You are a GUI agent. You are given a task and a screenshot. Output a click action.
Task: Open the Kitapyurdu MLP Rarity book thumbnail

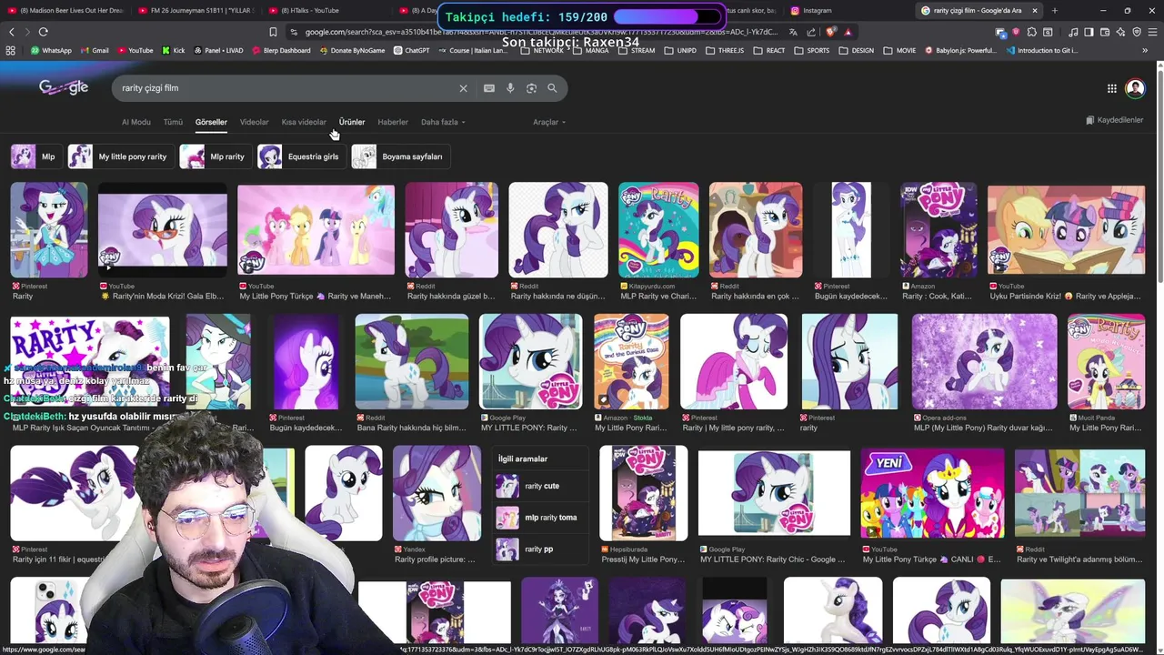point(658,230)
